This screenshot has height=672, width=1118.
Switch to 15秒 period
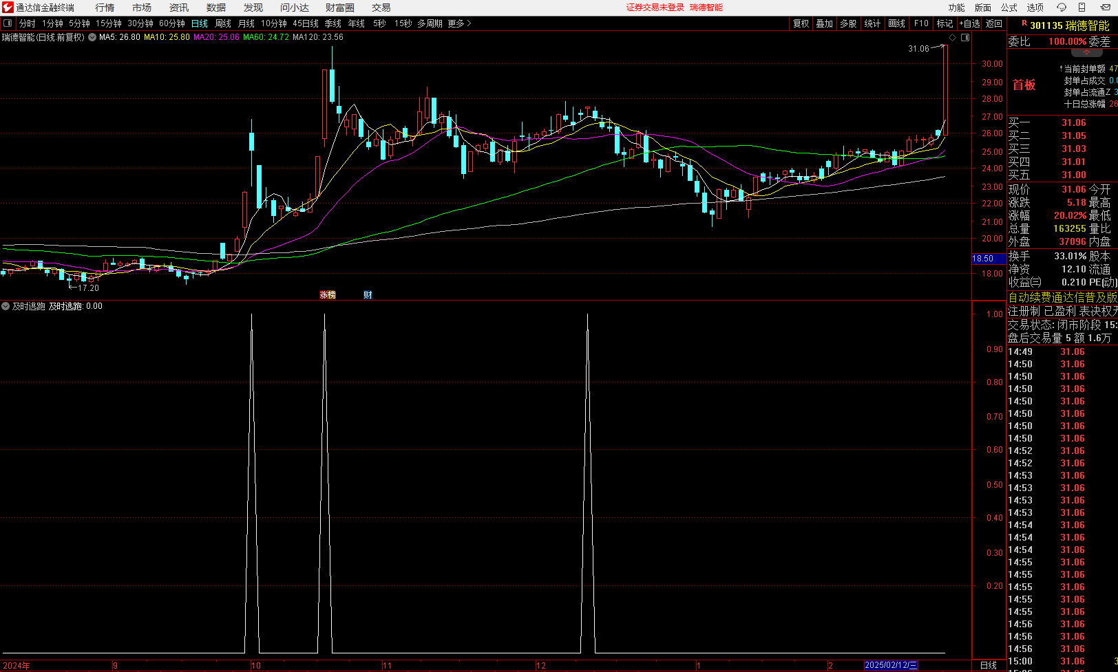point(403,23)
